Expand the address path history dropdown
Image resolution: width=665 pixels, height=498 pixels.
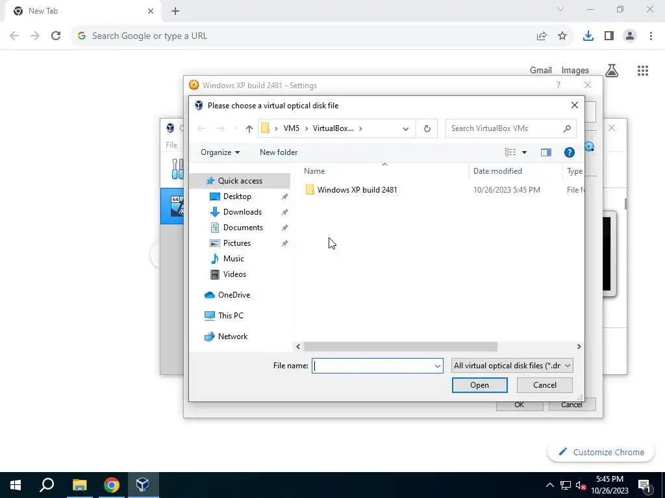[x=405, y=129]
